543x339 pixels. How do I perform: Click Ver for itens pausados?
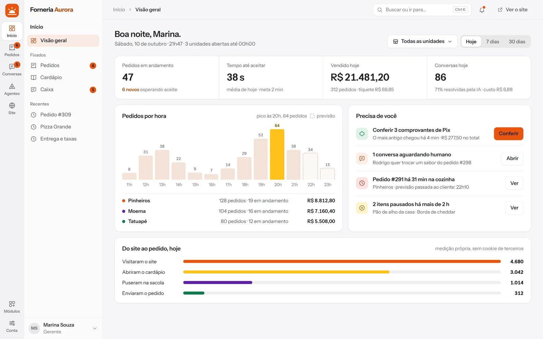click(x=514, y=208)
